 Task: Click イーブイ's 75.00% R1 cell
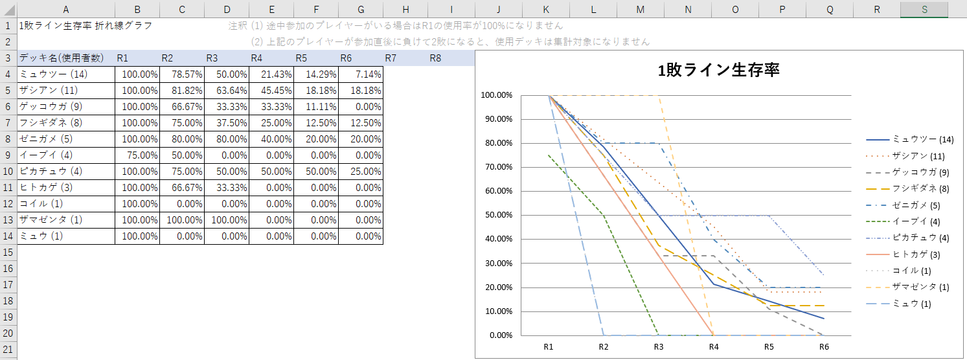click(x=137, y=155)
